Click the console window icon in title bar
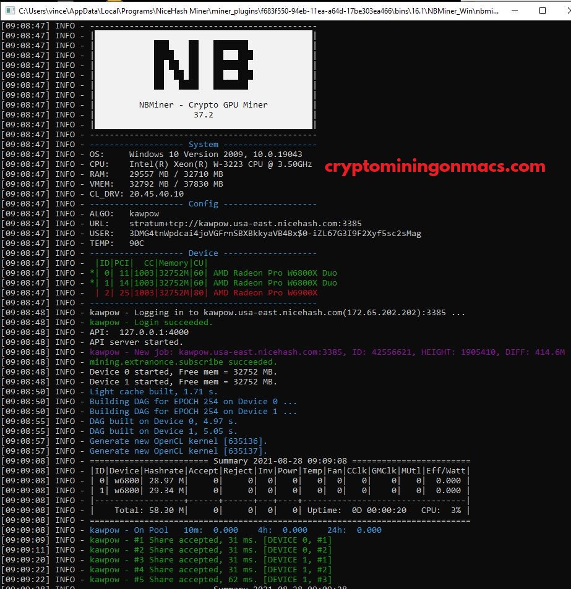This screenshot has height=589, width=571. [10, 11]
